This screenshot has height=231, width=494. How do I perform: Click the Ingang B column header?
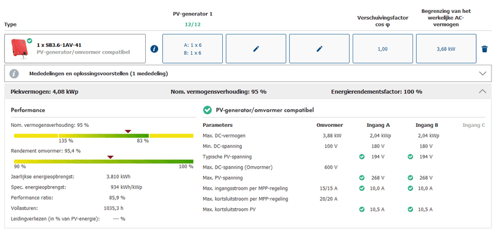[x=427, y=125]
